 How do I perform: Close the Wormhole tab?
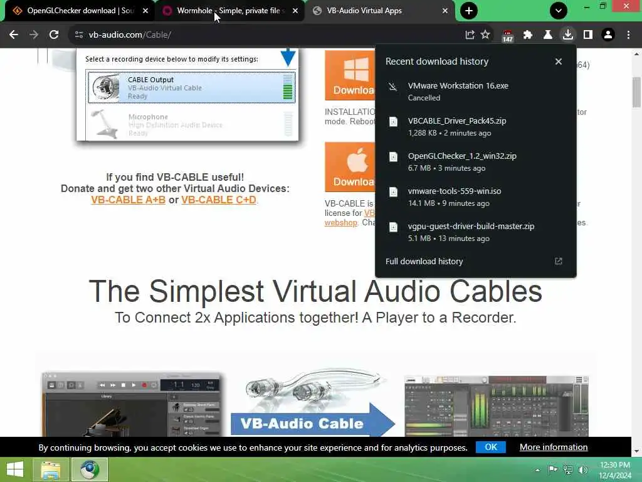coord(295,11)
